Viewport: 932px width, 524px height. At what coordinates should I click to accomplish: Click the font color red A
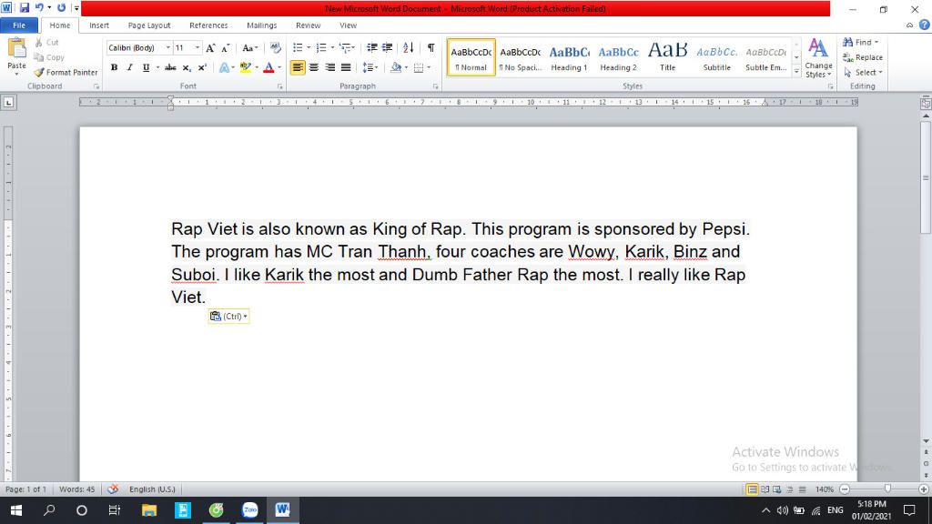268,67
